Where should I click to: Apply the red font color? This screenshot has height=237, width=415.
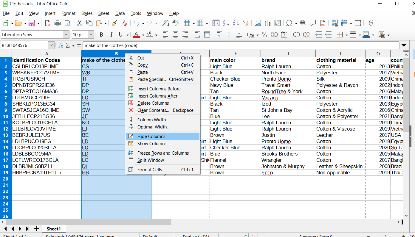pos(136,35)
